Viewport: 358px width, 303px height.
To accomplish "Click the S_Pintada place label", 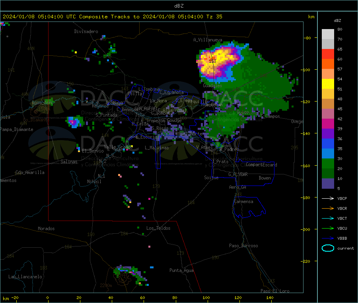I will 106,115.
